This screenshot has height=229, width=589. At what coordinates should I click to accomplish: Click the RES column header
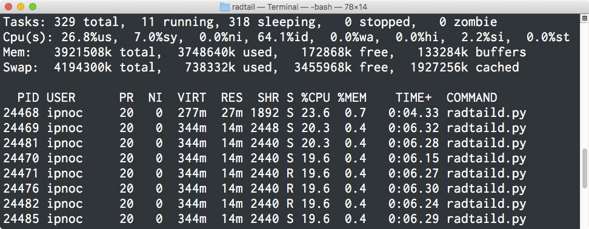click(x=231, y=98)
